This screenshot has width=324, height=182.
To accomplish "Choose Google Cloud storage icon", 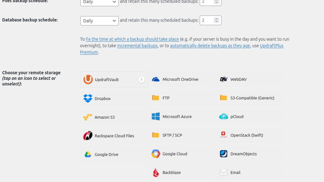I will 156,154.
